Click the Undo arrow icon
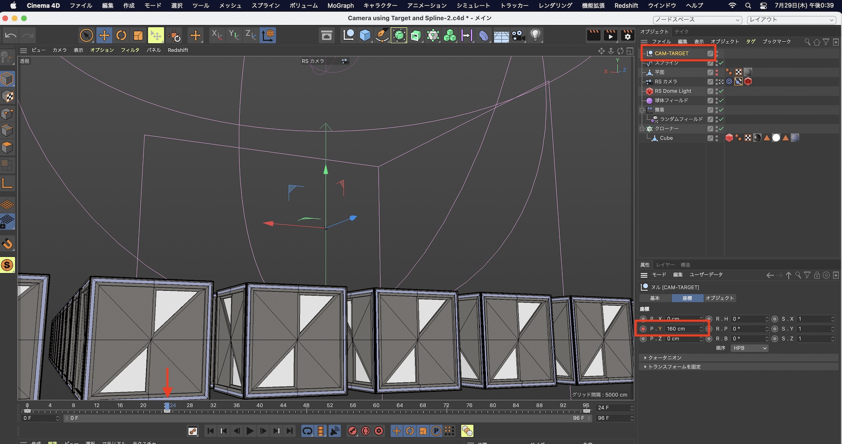 11,35
